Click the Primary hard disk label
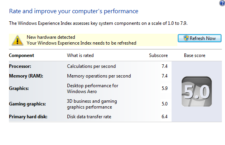The width and height of the screenshot is (225, 145). pyautogui.click(x=28, y=117)
